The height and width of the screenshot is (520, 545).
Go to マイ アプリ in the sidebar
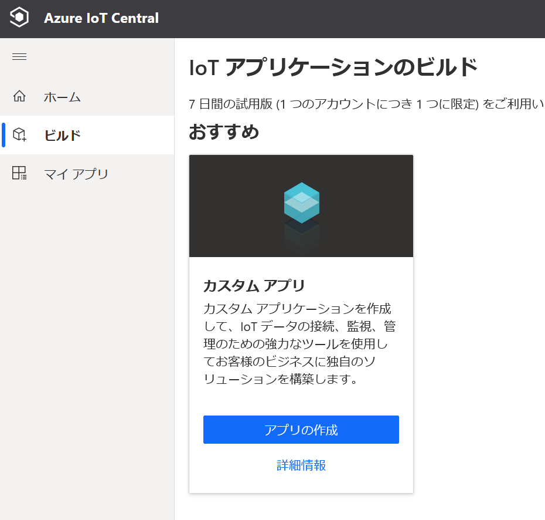pyautogui.click(x=87, y=173)
